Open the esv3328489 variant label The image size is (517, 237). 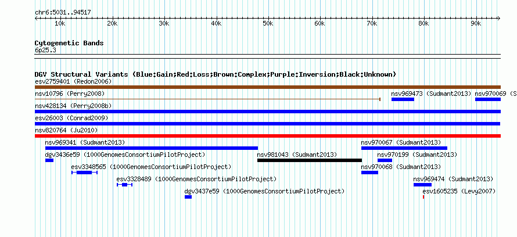196,179
